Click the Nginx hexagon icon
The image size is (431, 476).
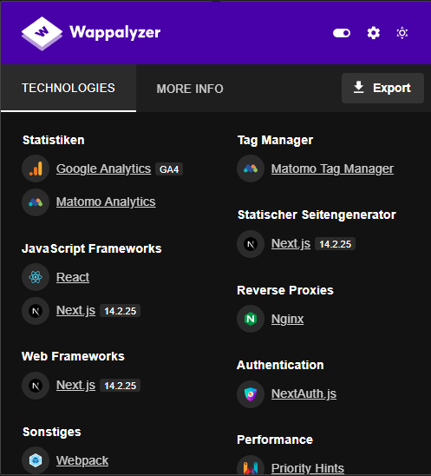coord(251,319)
